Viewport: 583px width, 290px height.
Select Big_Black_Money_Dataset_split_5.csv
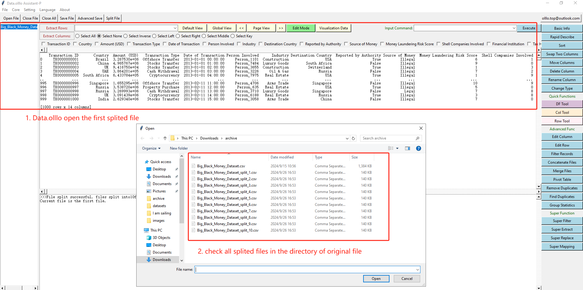(227, 198)
